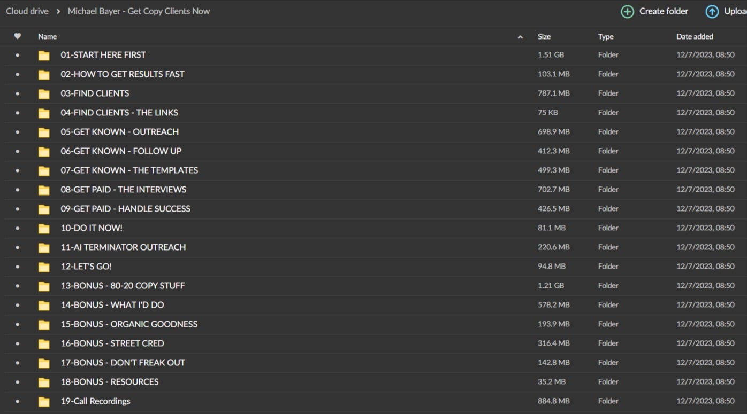Click folder icon for 01-START HERE FIRST
This screenshot has width=747, height=414.
click(44, 55)
